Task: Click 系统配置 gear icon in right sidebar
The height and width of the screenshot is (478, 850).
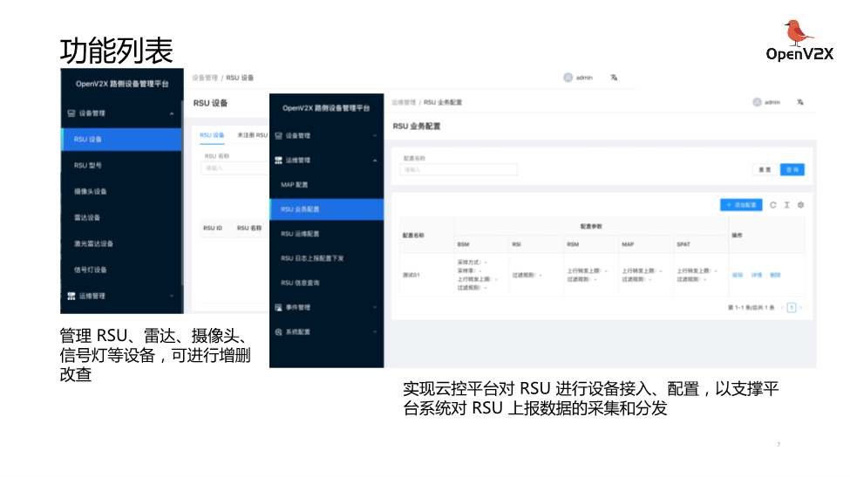Action: [279, 332]
